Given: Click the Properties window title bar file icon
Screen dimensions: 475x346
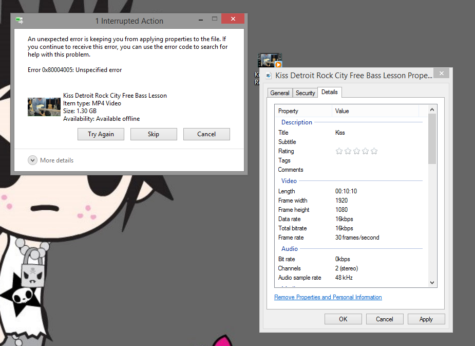Looking at the screenshot, I should (269, 76).
